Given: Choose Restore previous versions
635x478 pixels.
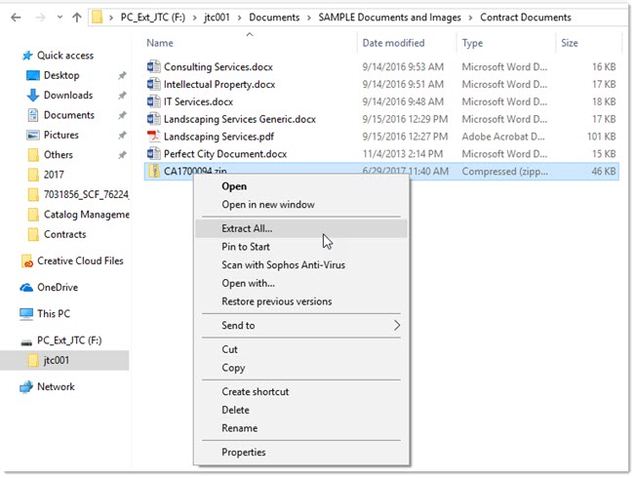Looking at the screenshot, I should (277, 301).
